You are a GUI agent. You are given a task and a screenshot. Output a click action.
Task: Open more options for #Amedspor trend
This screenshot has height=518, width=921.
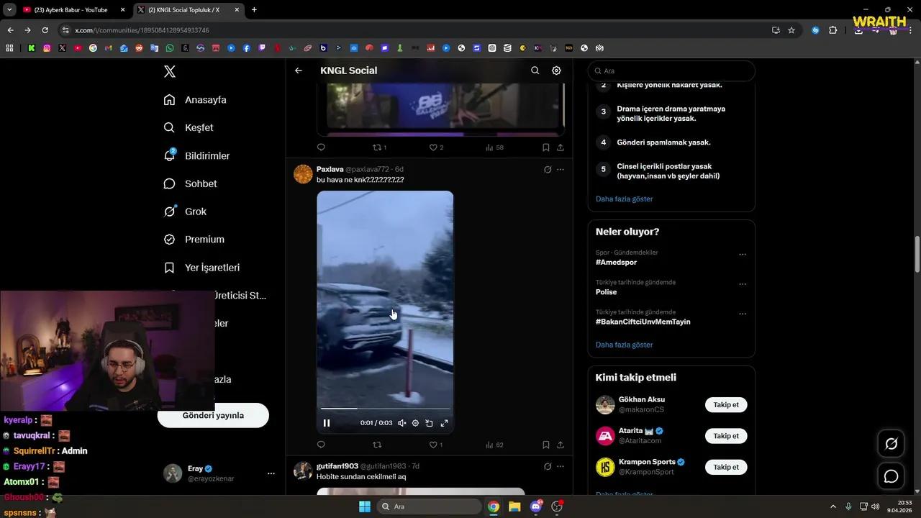click(x=743, y=254)
